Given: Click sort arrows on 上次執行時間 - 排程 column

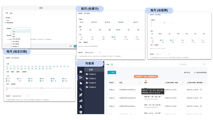Looking at the screenshot, I should click(183, 83).
